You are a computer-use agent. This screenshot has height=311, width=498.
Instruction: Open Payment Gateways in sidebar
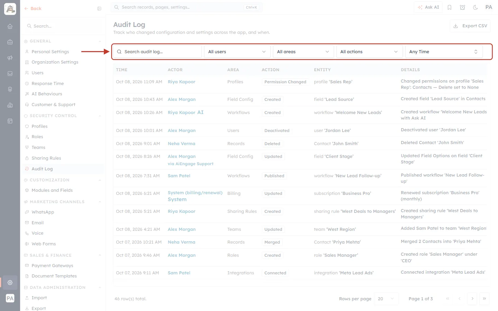coord(52,266)
